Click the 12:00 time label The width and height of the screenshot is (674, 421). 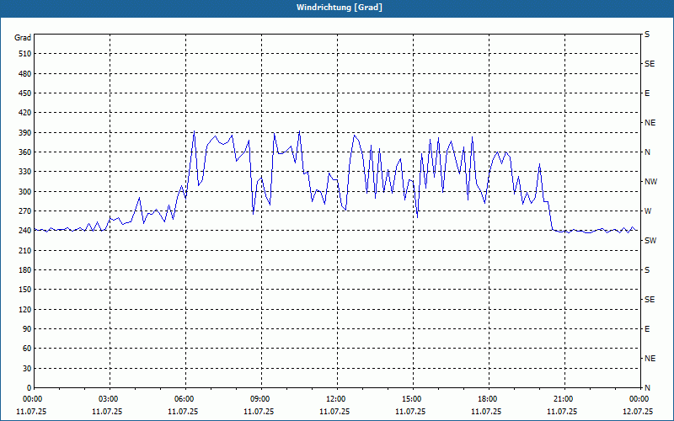click(334, 399)
